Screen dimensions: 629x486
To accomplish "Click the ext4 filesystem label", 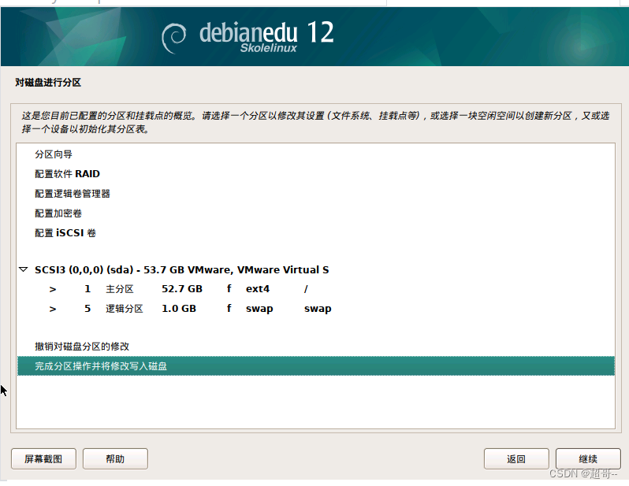I will point(258,289).
